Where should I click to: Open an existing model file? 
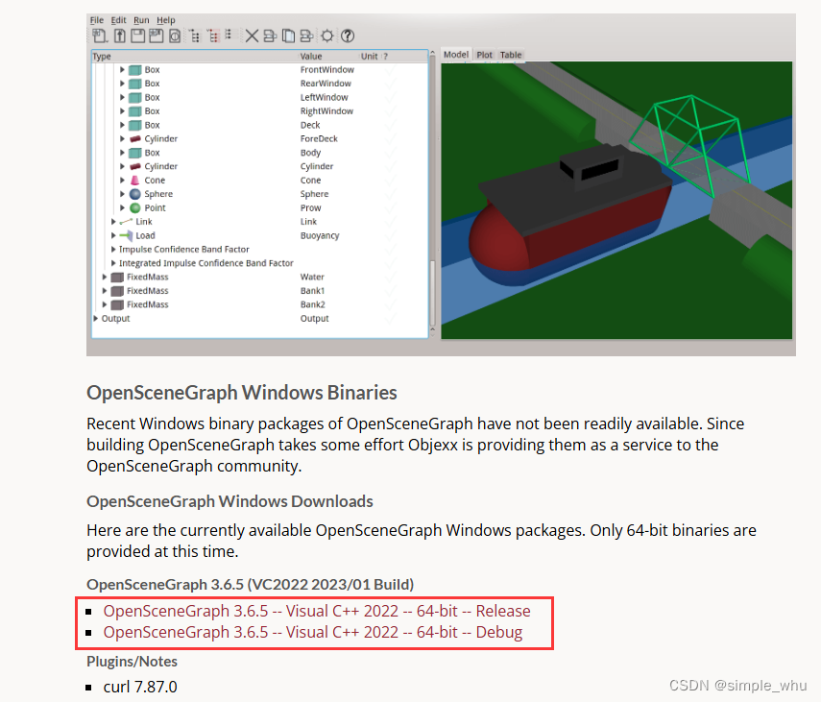tap(118, 35)
